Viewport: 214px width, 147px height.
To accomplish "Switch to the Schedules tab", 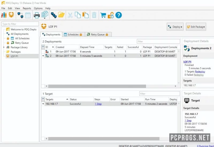I will click(x=73, y=34).
